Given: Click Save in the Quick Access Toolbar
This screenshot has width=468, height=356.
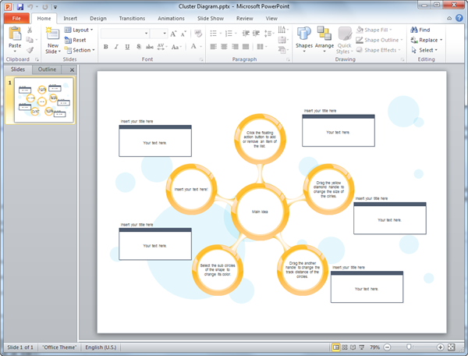Looking at the screenshot, I should tap(20, 6).
